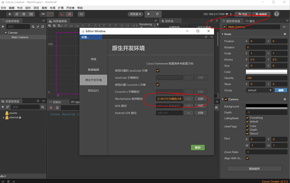Click the Opacity value field
The image size is (290, 183).
pos(266,78)
